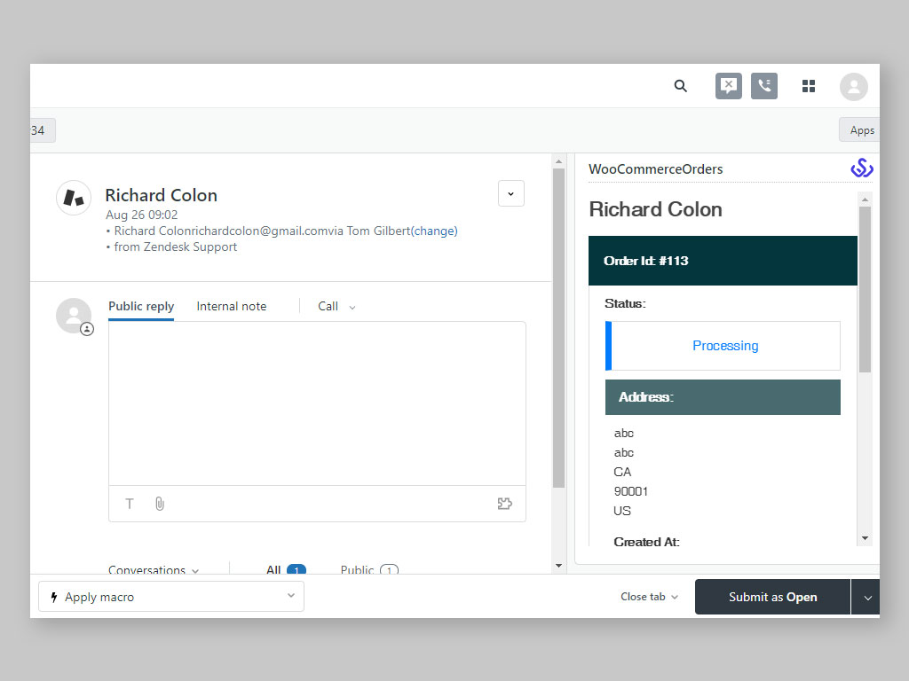Click the messaging/chat icon in the header
Screen dimensions: 909x681
[x=728, y=86]
